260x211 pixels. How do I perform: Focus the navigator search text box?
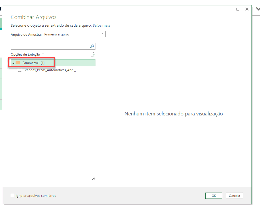[50, 46]
